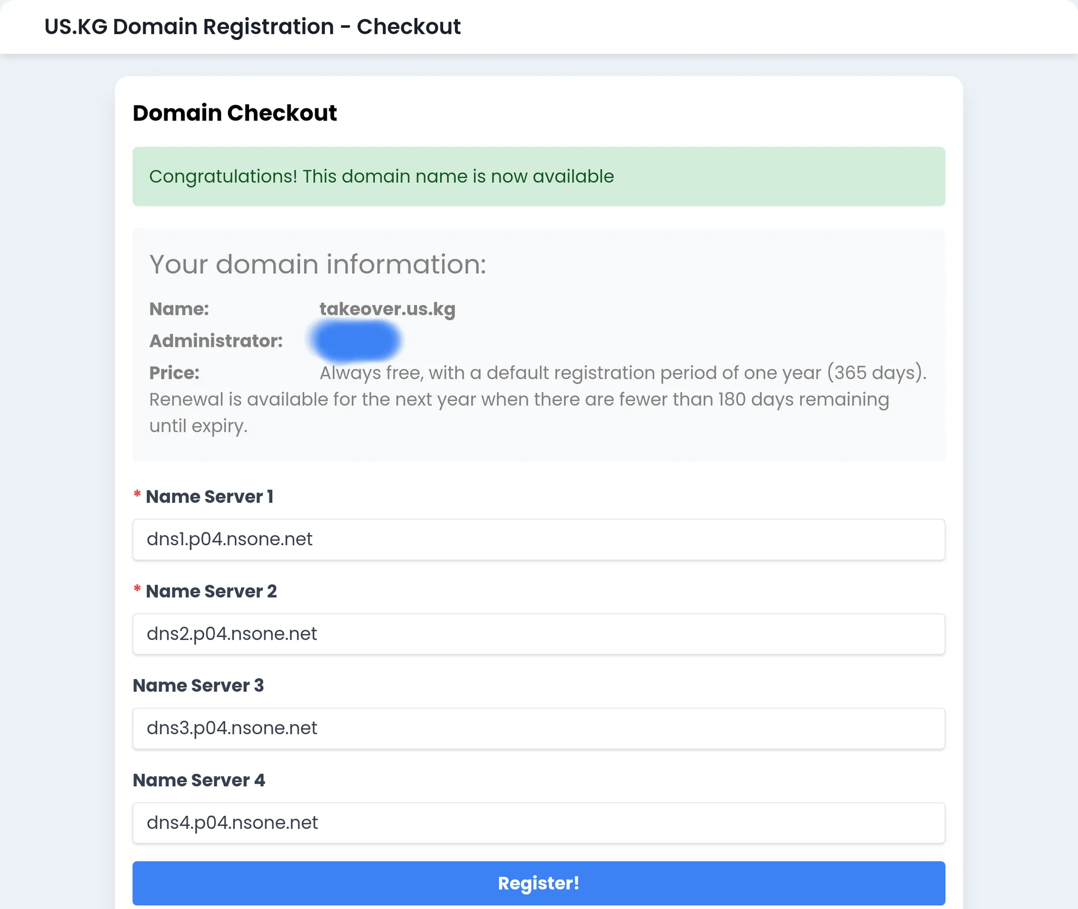Click the 'Name Server 3' label

click(198, 686)
